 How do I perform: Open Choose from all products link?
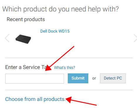click(x=35, y=99)
